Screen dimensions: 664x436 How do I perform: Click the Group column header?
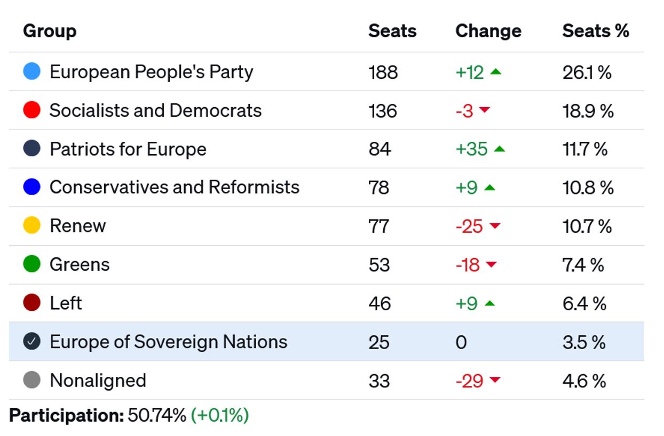(x=50, y=31)
